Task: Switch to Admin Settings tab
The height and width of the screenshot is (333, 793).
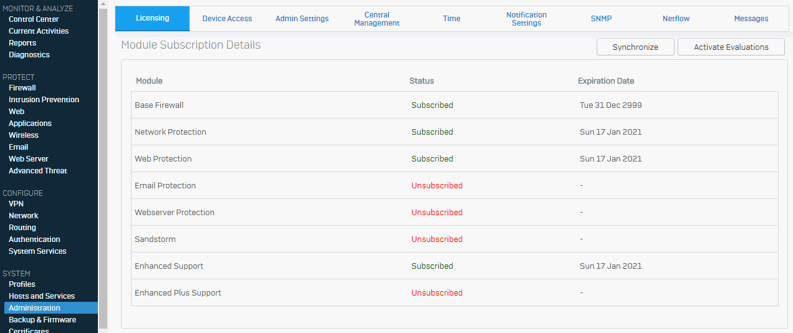Action: coord(302,19)
